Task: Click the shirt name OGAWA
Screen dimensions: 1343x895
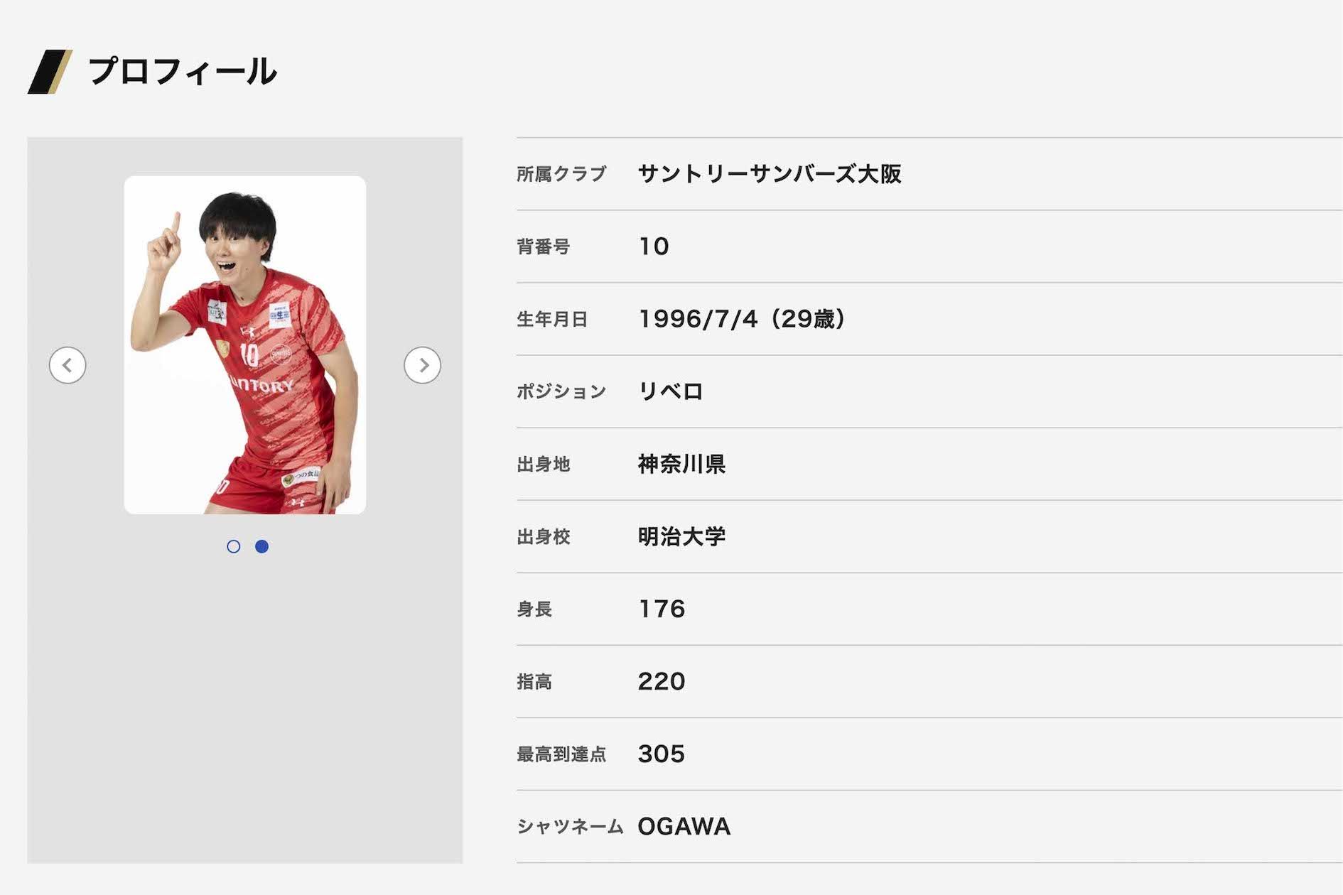Action: (684, 826)
